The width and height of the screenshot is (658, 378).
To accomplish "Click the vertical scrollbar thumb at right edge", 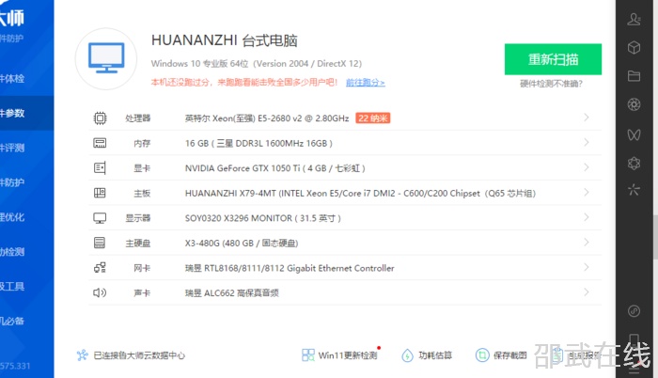I will (655, 236).
